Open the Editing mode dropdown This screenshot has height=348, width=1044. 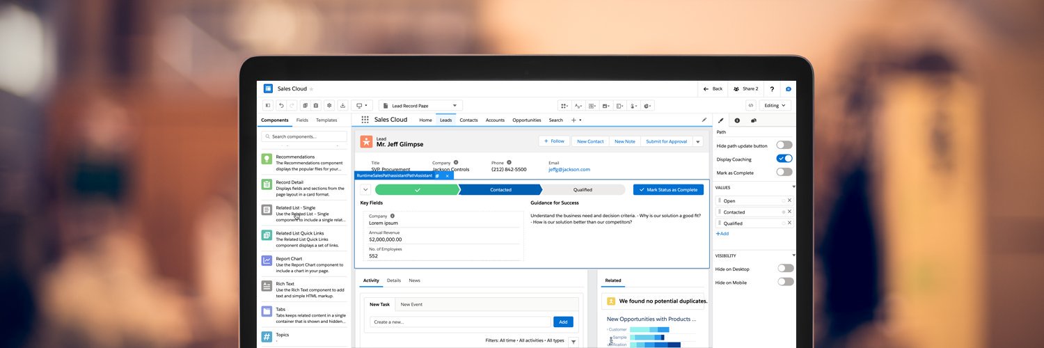[x=775, y=106]
